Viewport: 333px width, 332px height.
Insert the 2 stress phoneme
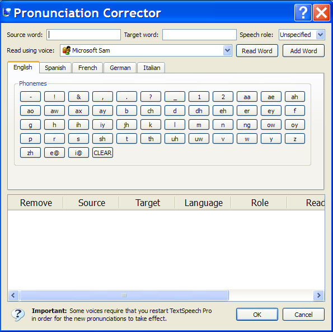(223, 97)
